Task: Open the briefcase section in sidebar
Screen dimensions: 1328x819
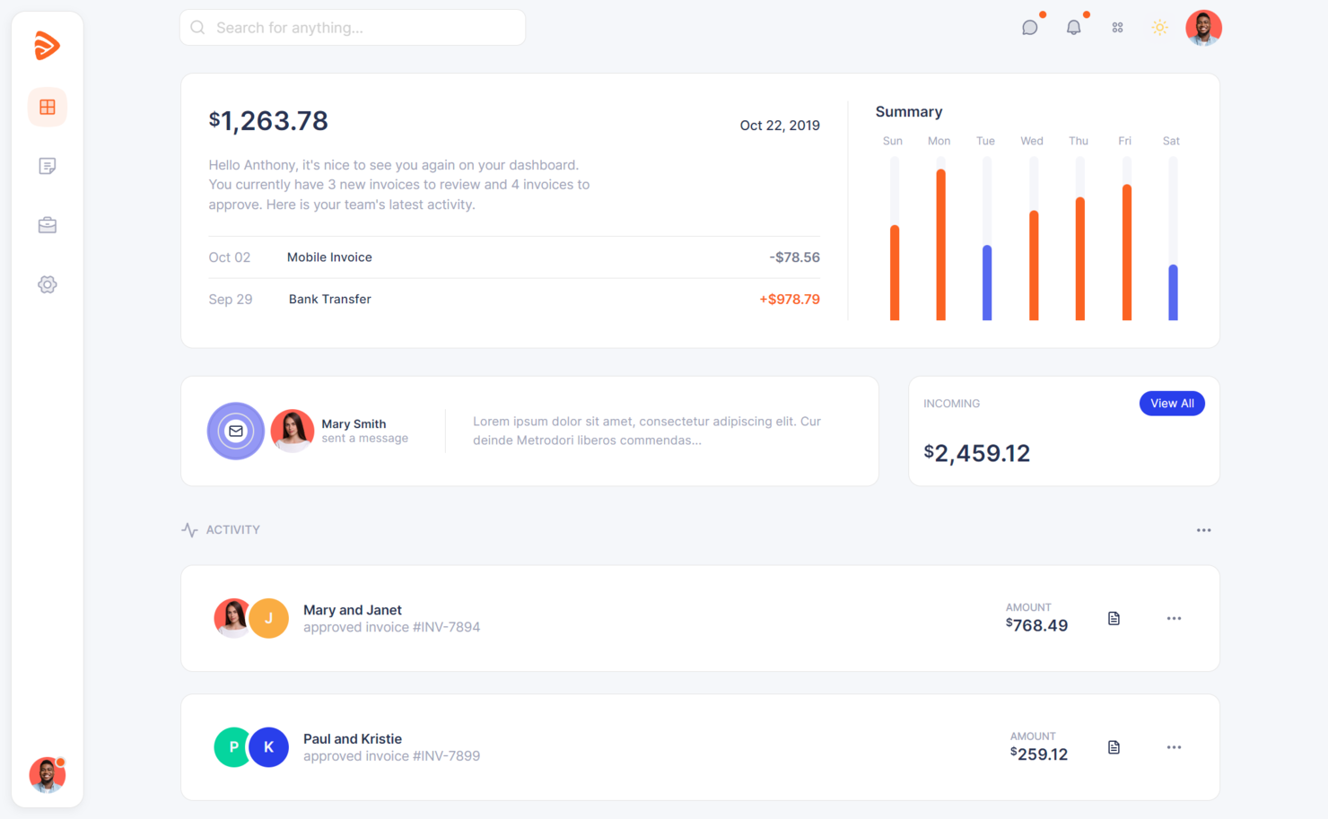Action: 47,225
